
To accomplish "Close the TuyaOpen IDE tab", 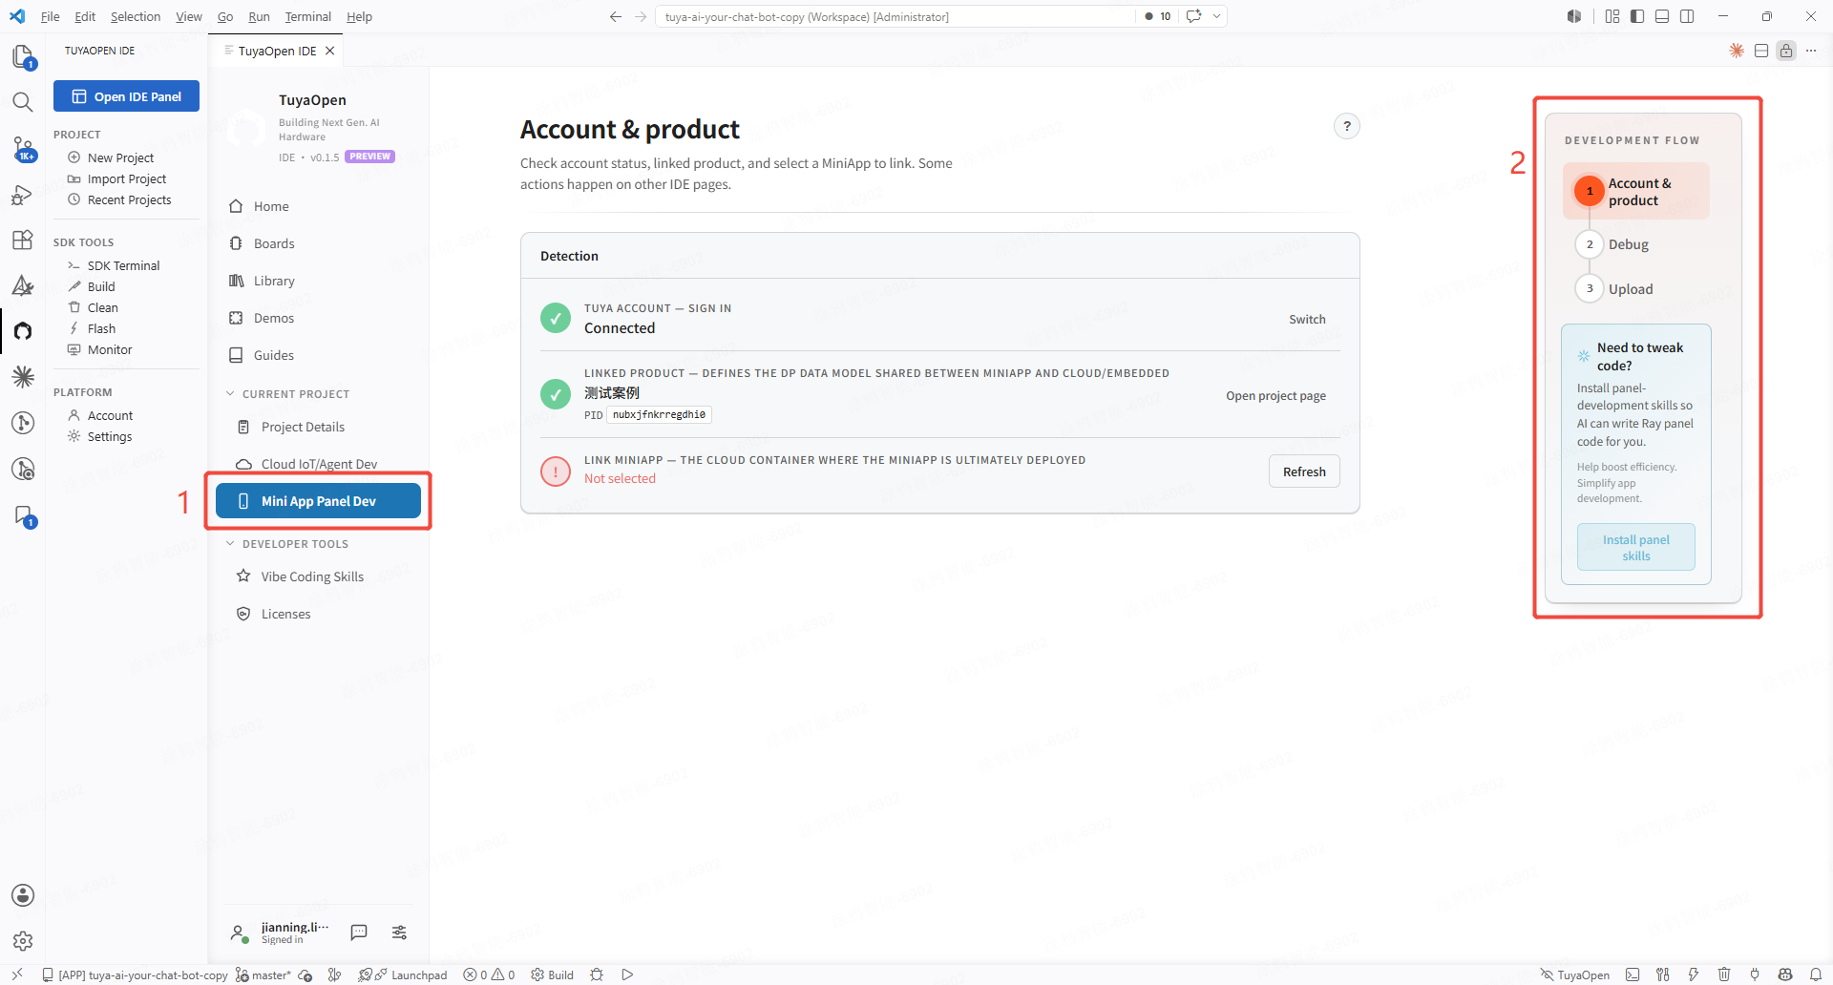I will (330, 51).
